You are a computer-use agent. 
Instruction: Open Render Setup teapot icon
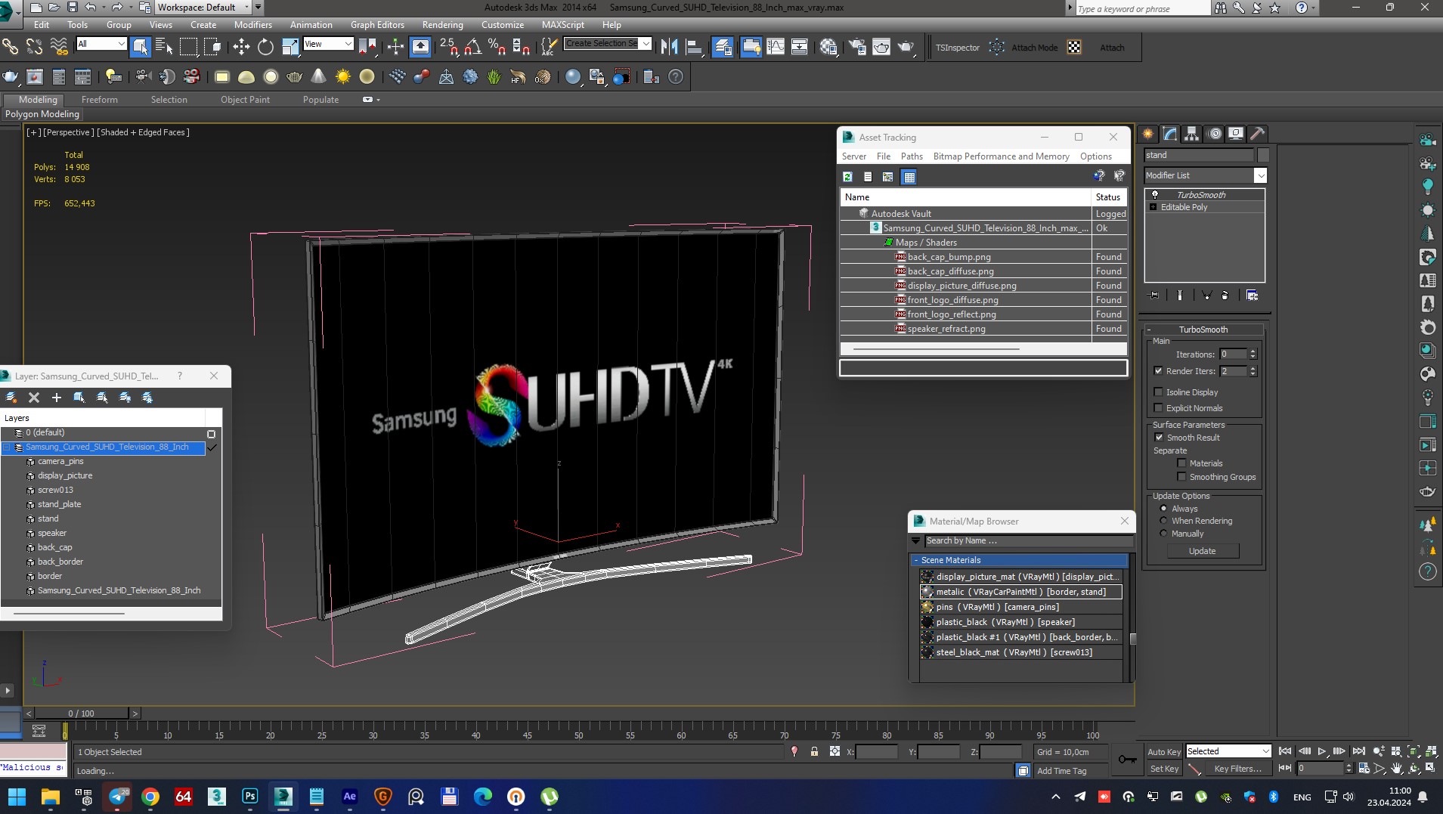(857, 47)
